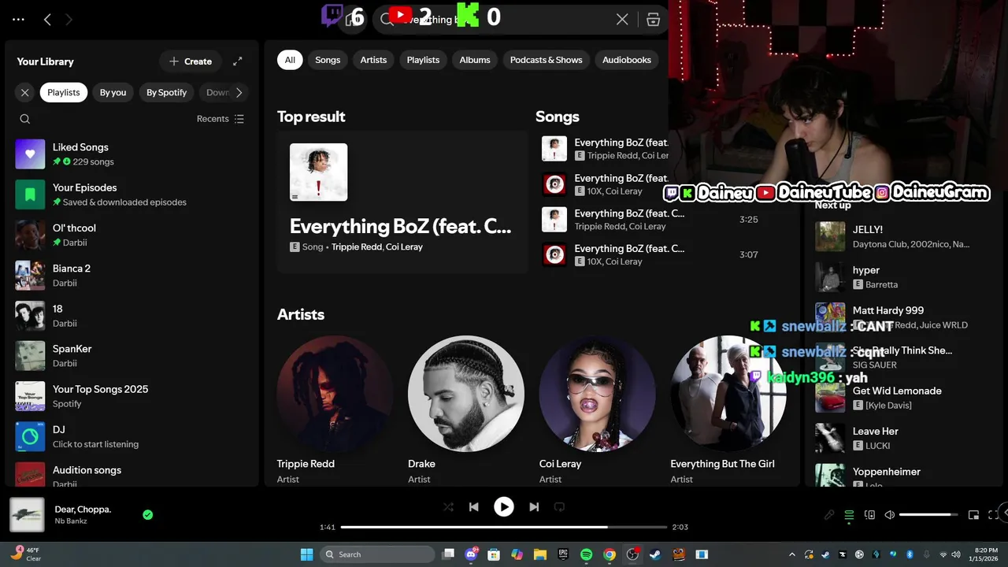Toggle the queue view icon
Image resolution: width=1008 pixels, height=567 pixels.
pyautogui.click(x=849, y=515)
